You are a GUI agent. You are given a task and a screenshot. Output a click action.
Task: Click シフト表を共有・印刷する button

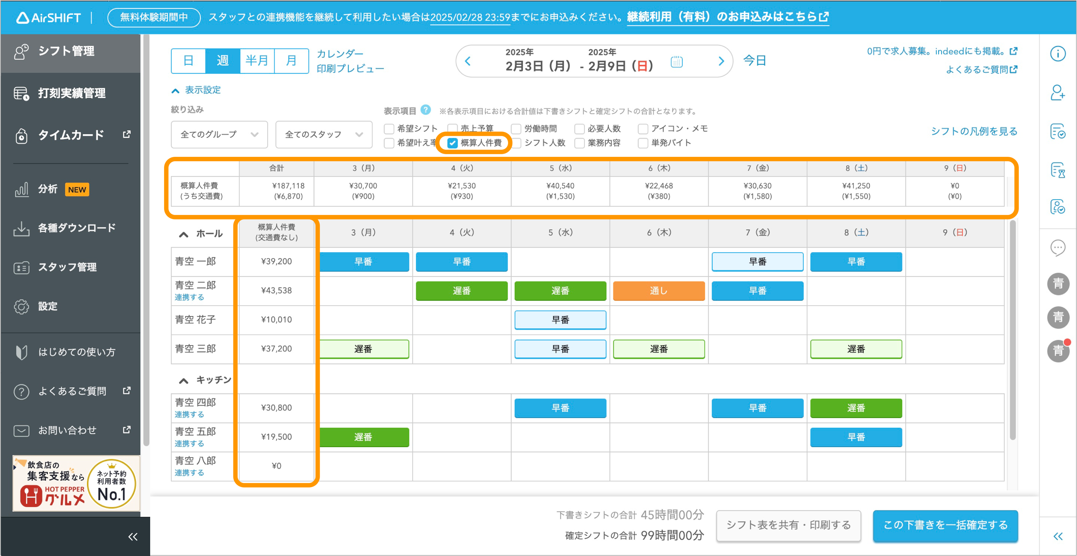click(789, 525)
